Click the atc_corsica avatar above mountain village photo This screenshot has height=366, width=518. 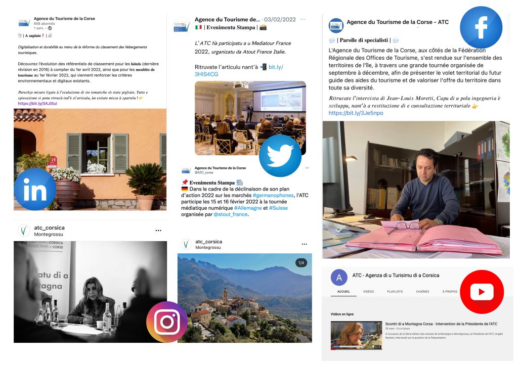click(186, 244)
